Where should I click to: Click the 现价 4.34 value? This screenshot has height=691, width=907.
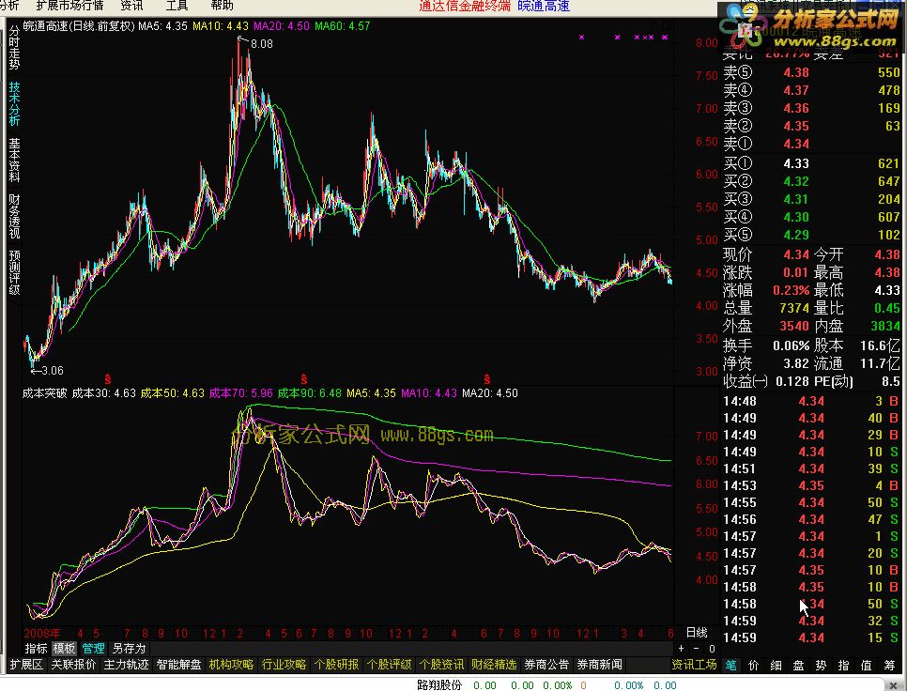click(796, 254)
